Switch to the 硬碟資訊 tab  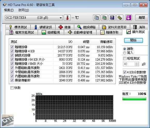43,27
